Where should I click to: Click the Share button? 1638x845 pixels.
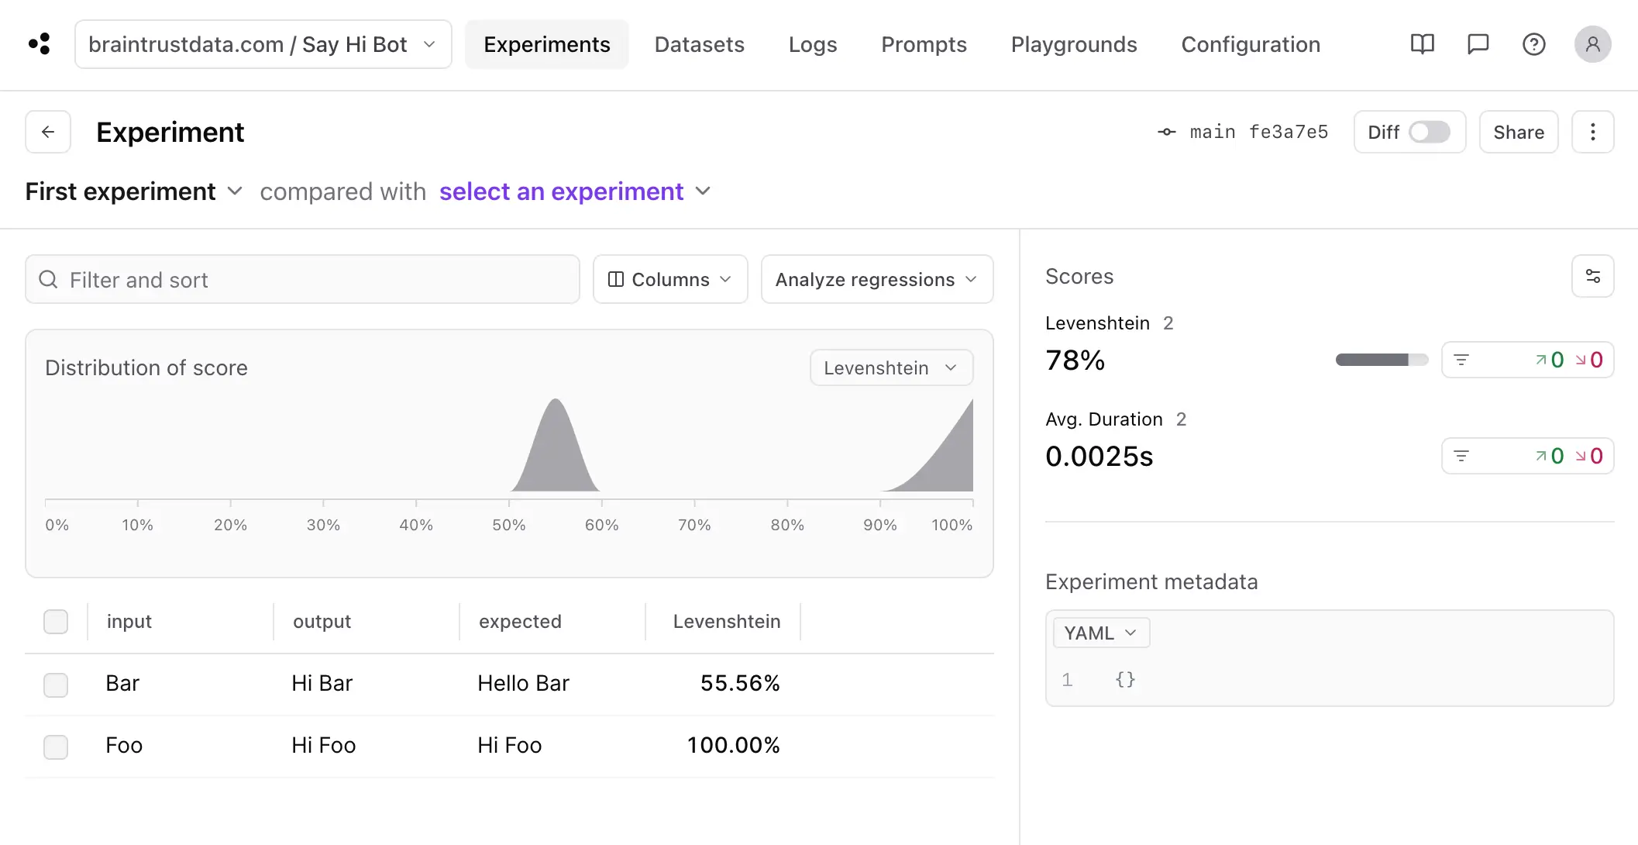click(x=1518, y=132)
